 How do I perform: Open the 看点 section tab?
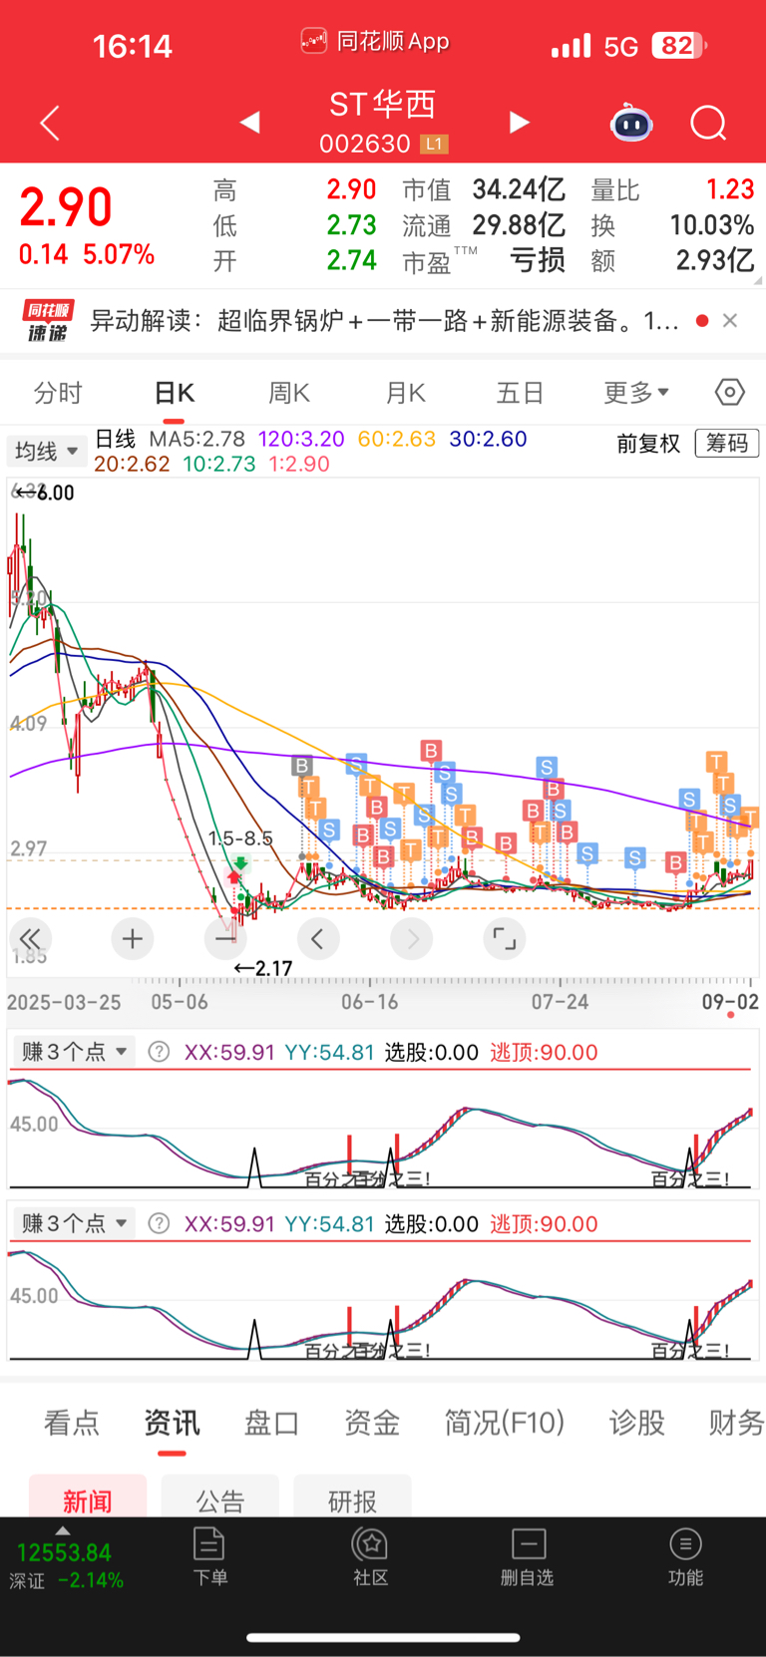coord(72,1423)
